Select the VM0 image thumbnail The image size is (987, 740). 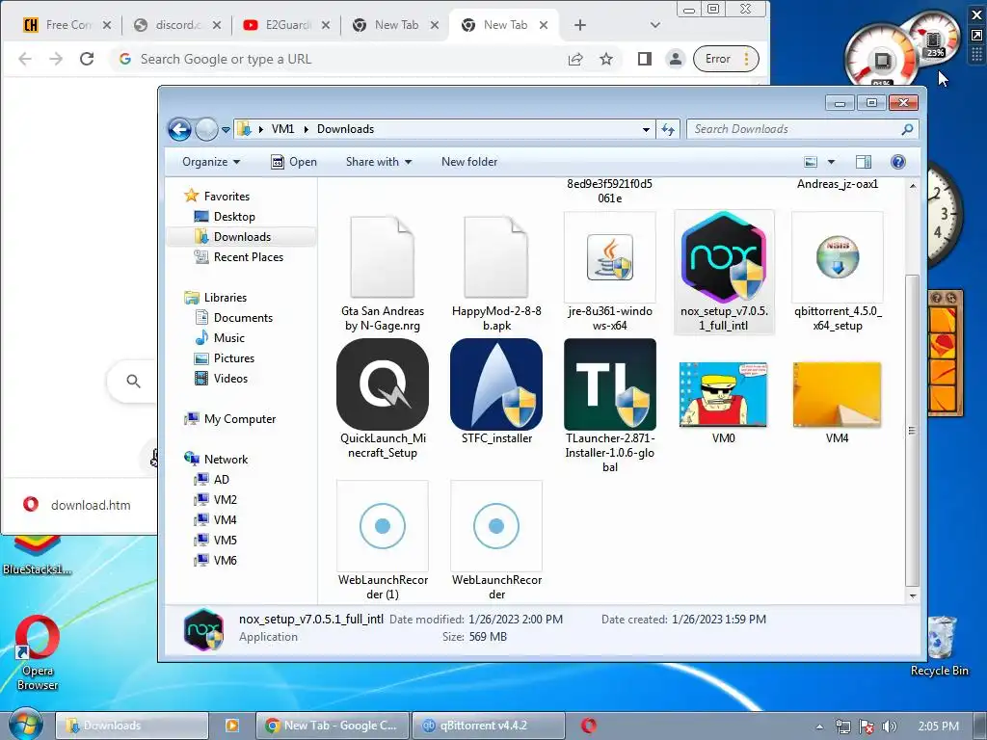723,403
